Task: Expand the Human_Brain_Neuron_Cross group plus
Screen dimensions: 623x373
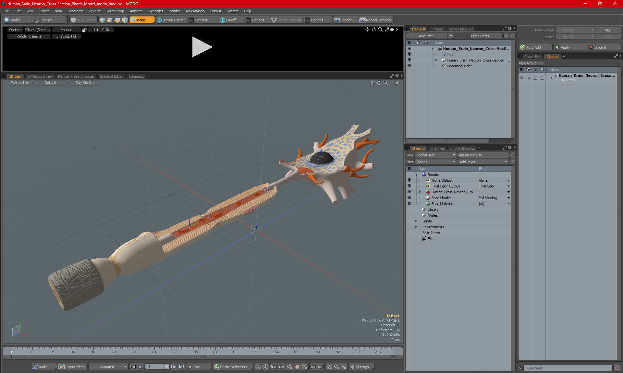Action: [551, 78]
